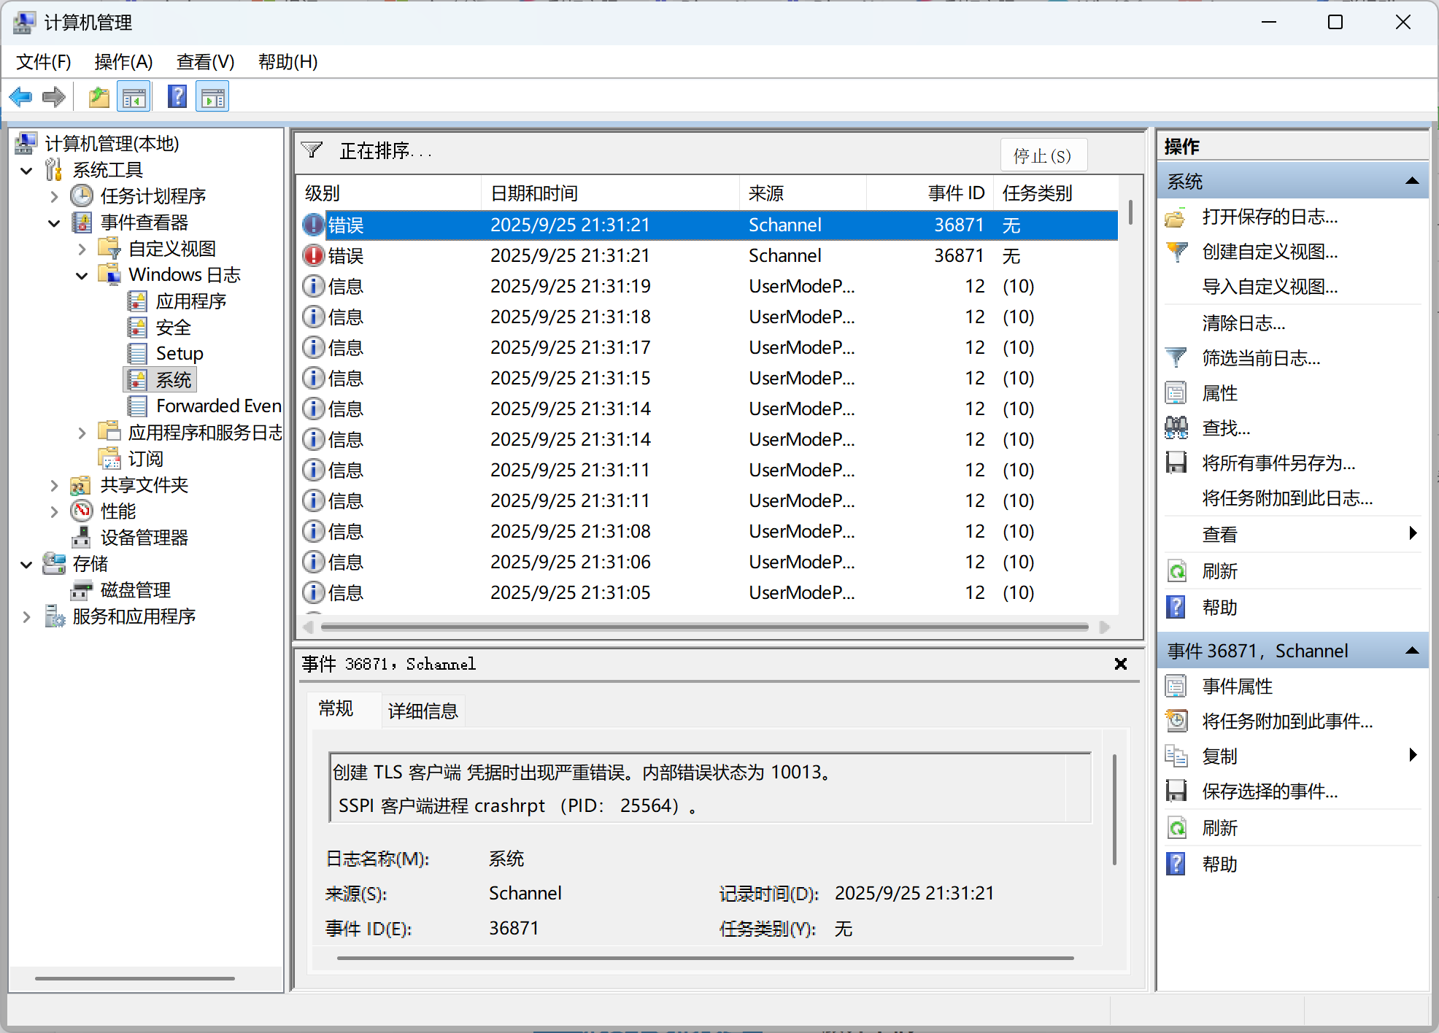Click the show/hide action pane icon
This screenshot has height=1033, width=1439.
click(212, 97)
